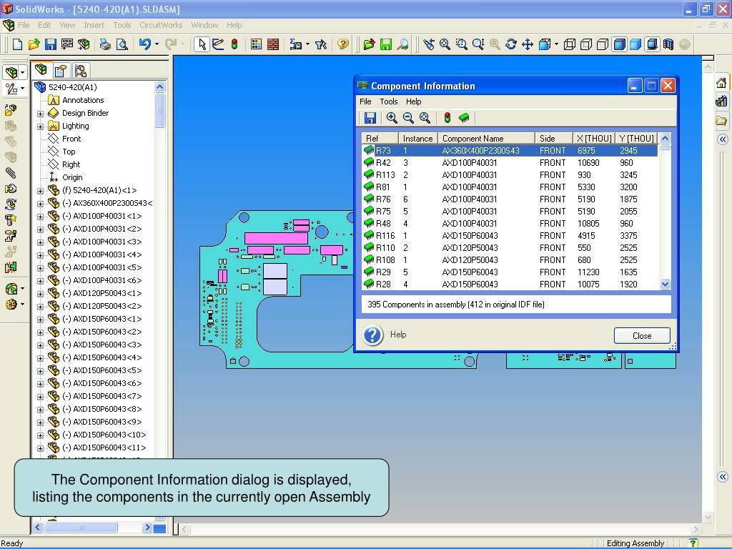The width and height of the screenshot is (732, 549).
Task: Click the Options brick-wall icon in main toolbar
Action: 273,44
